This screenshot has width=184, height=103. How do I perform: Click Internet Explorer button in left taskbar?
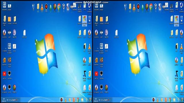click(86, 100)
